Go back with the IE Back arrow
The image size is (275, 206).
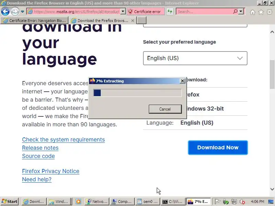[x=5, y=12]
